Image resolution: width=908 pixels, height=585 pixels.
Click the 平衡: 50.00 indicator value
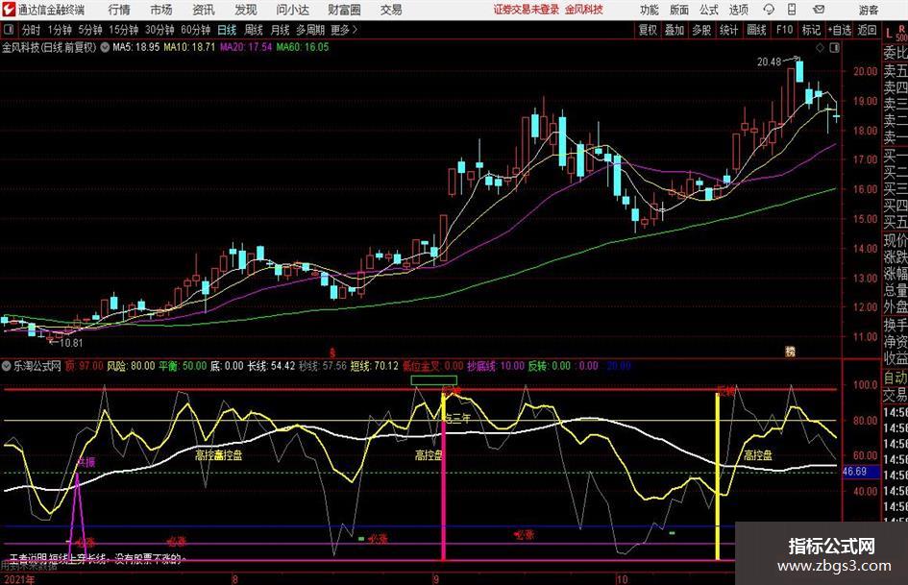click(x=183, y=365)
